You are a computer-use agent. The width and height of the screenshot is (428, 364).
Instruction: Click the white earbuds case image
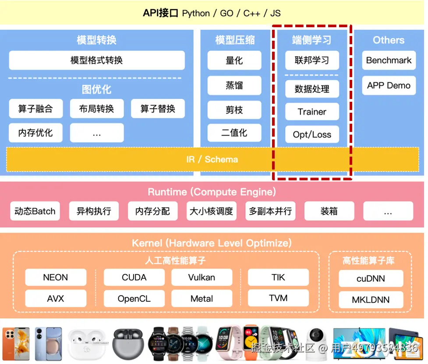(87, 345)
